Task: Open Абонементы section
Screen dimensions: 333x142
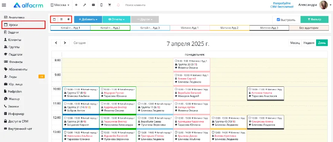Action: pos(16,69)
